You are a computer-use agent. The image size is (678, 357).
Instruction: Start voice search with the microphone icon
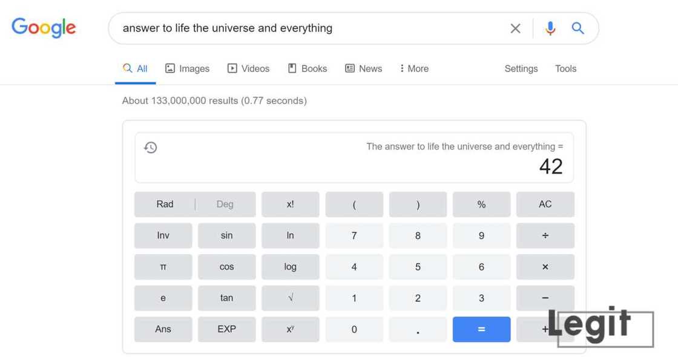pyautogui.click(x=550, y=28)
